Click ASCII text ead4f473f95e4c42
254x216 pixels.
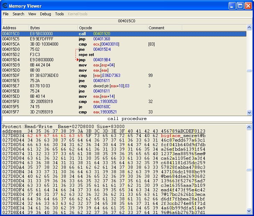pyautogui.click(x=183, y=190)
